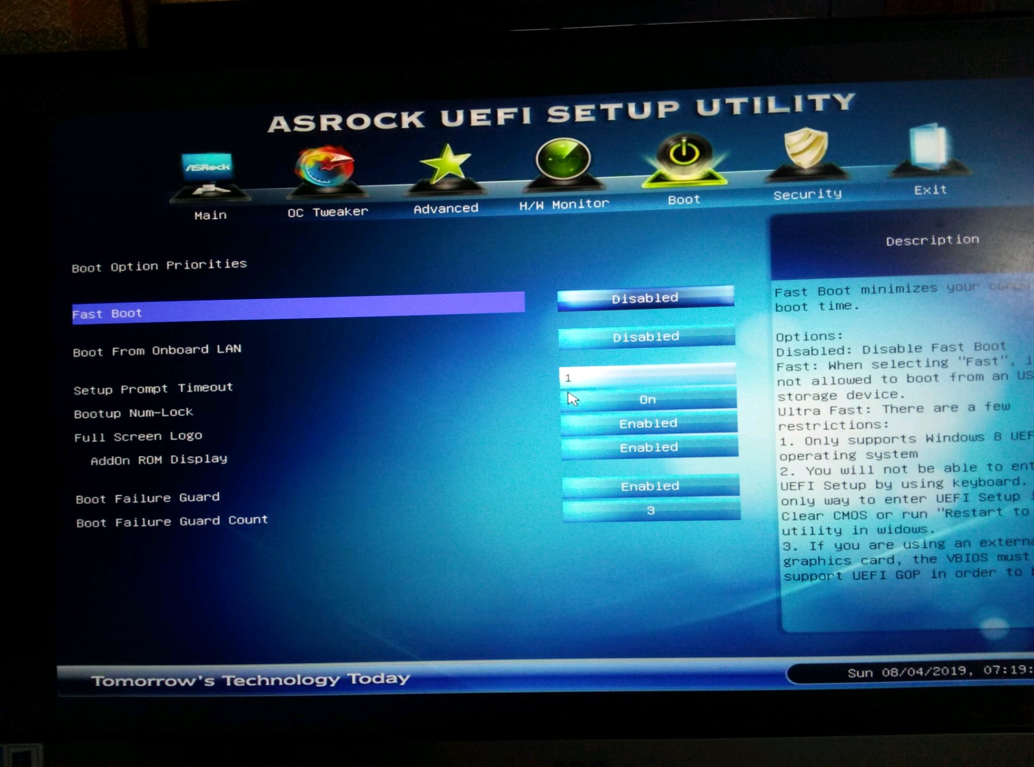Select the Security tab label
Viewport: 1034px width, 767px height.
point(808,194)
